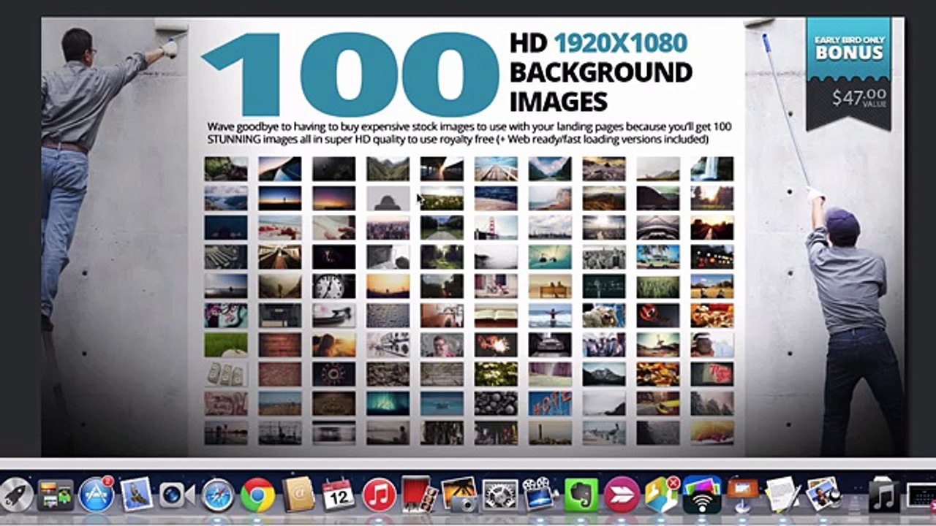Open the Calendar icon showing 12
This screenshot has width=936, height=526.
(x=338, y=495)
